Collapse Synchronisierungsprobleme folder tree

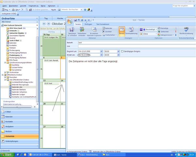[x=5, y=62]
